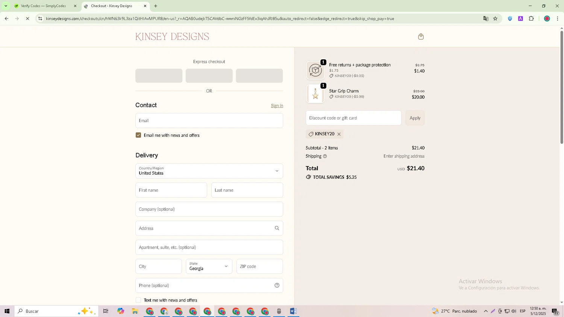Screen dimensions: 564x317
Task: Focus the Email input field
Action: (x=209, y=121)
